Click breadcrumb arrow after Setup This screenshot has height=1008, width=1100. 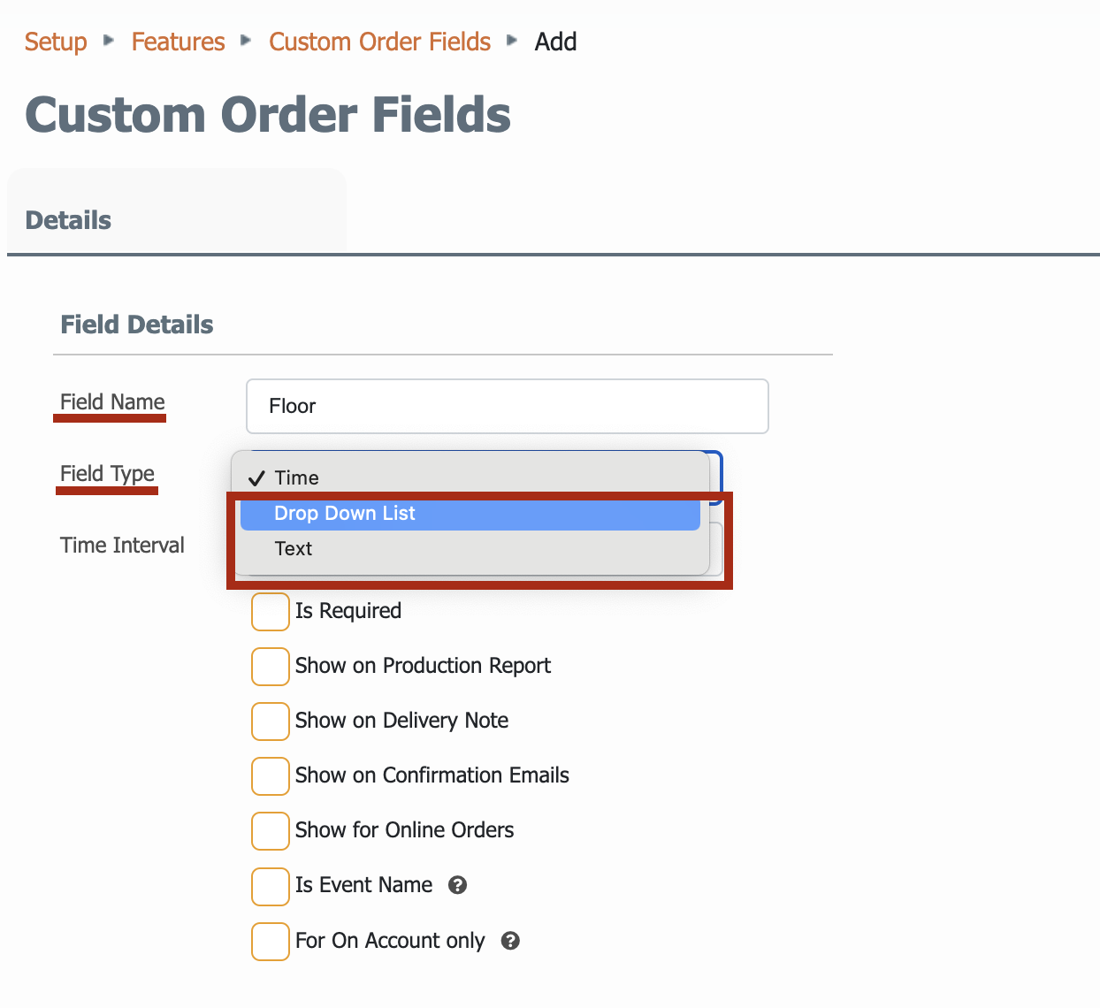[x=109, y=40]
